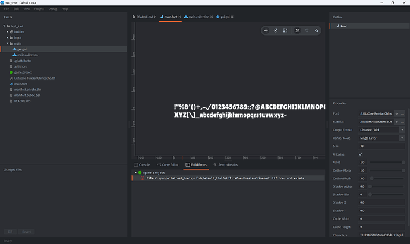Click the main.collection icon in Assets tree
410x244 pixels.
coord(15,55)
